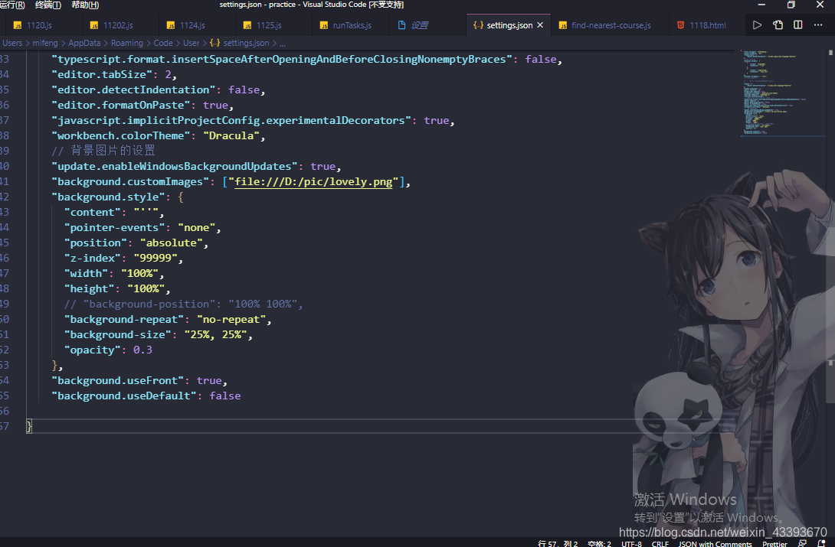This screenshot has width=835, height=547.
Task: Split the editor to the right
Action: click(x=797, y=25)
